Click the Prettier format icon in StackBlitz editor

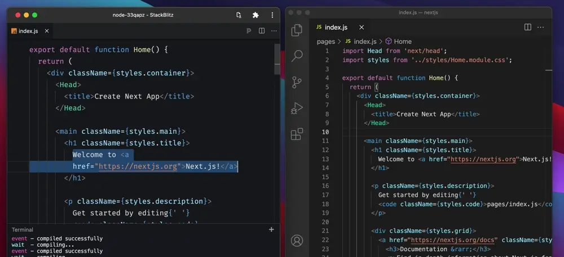[249, 31]
